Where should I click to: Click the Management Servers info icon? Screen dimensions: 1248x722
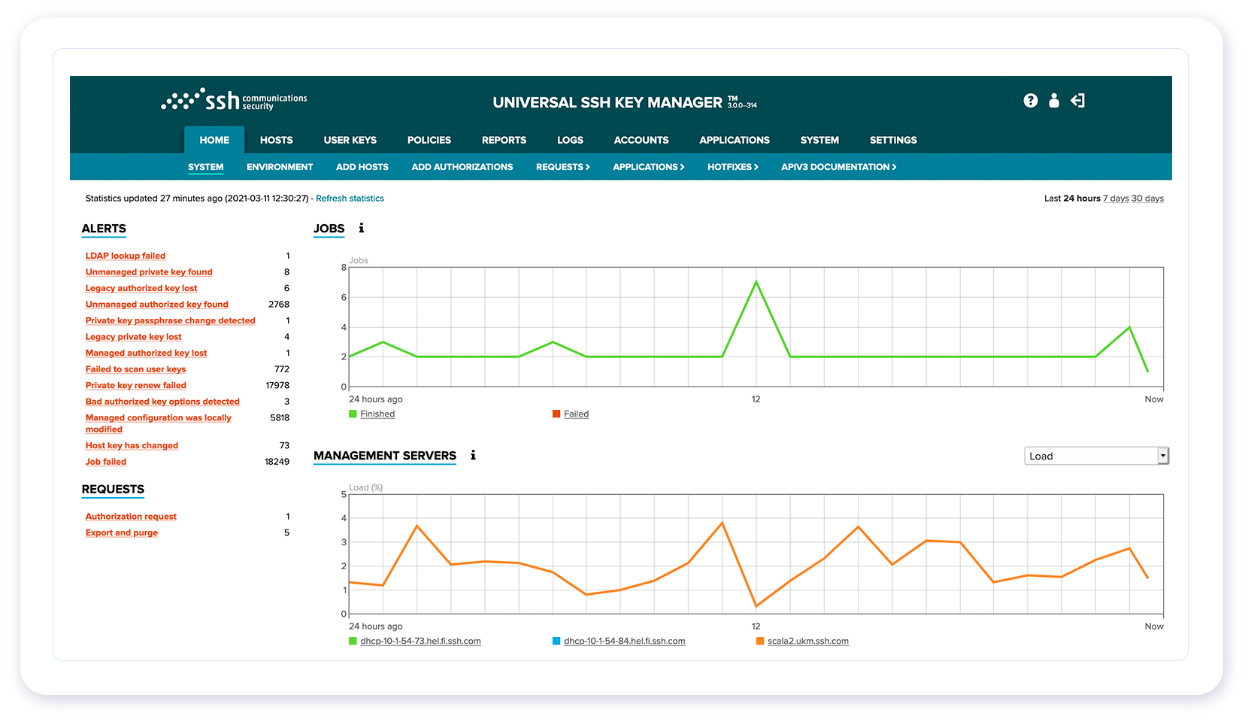pyautogui.click(x=473, y=455)
